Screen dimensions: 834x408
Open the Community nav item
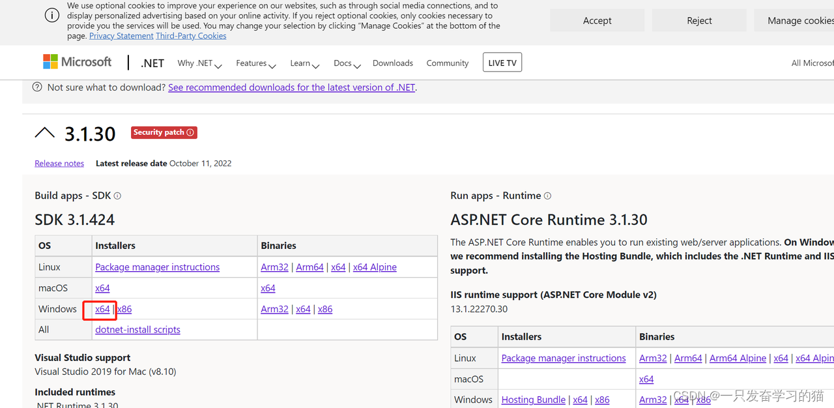[448, 63]
